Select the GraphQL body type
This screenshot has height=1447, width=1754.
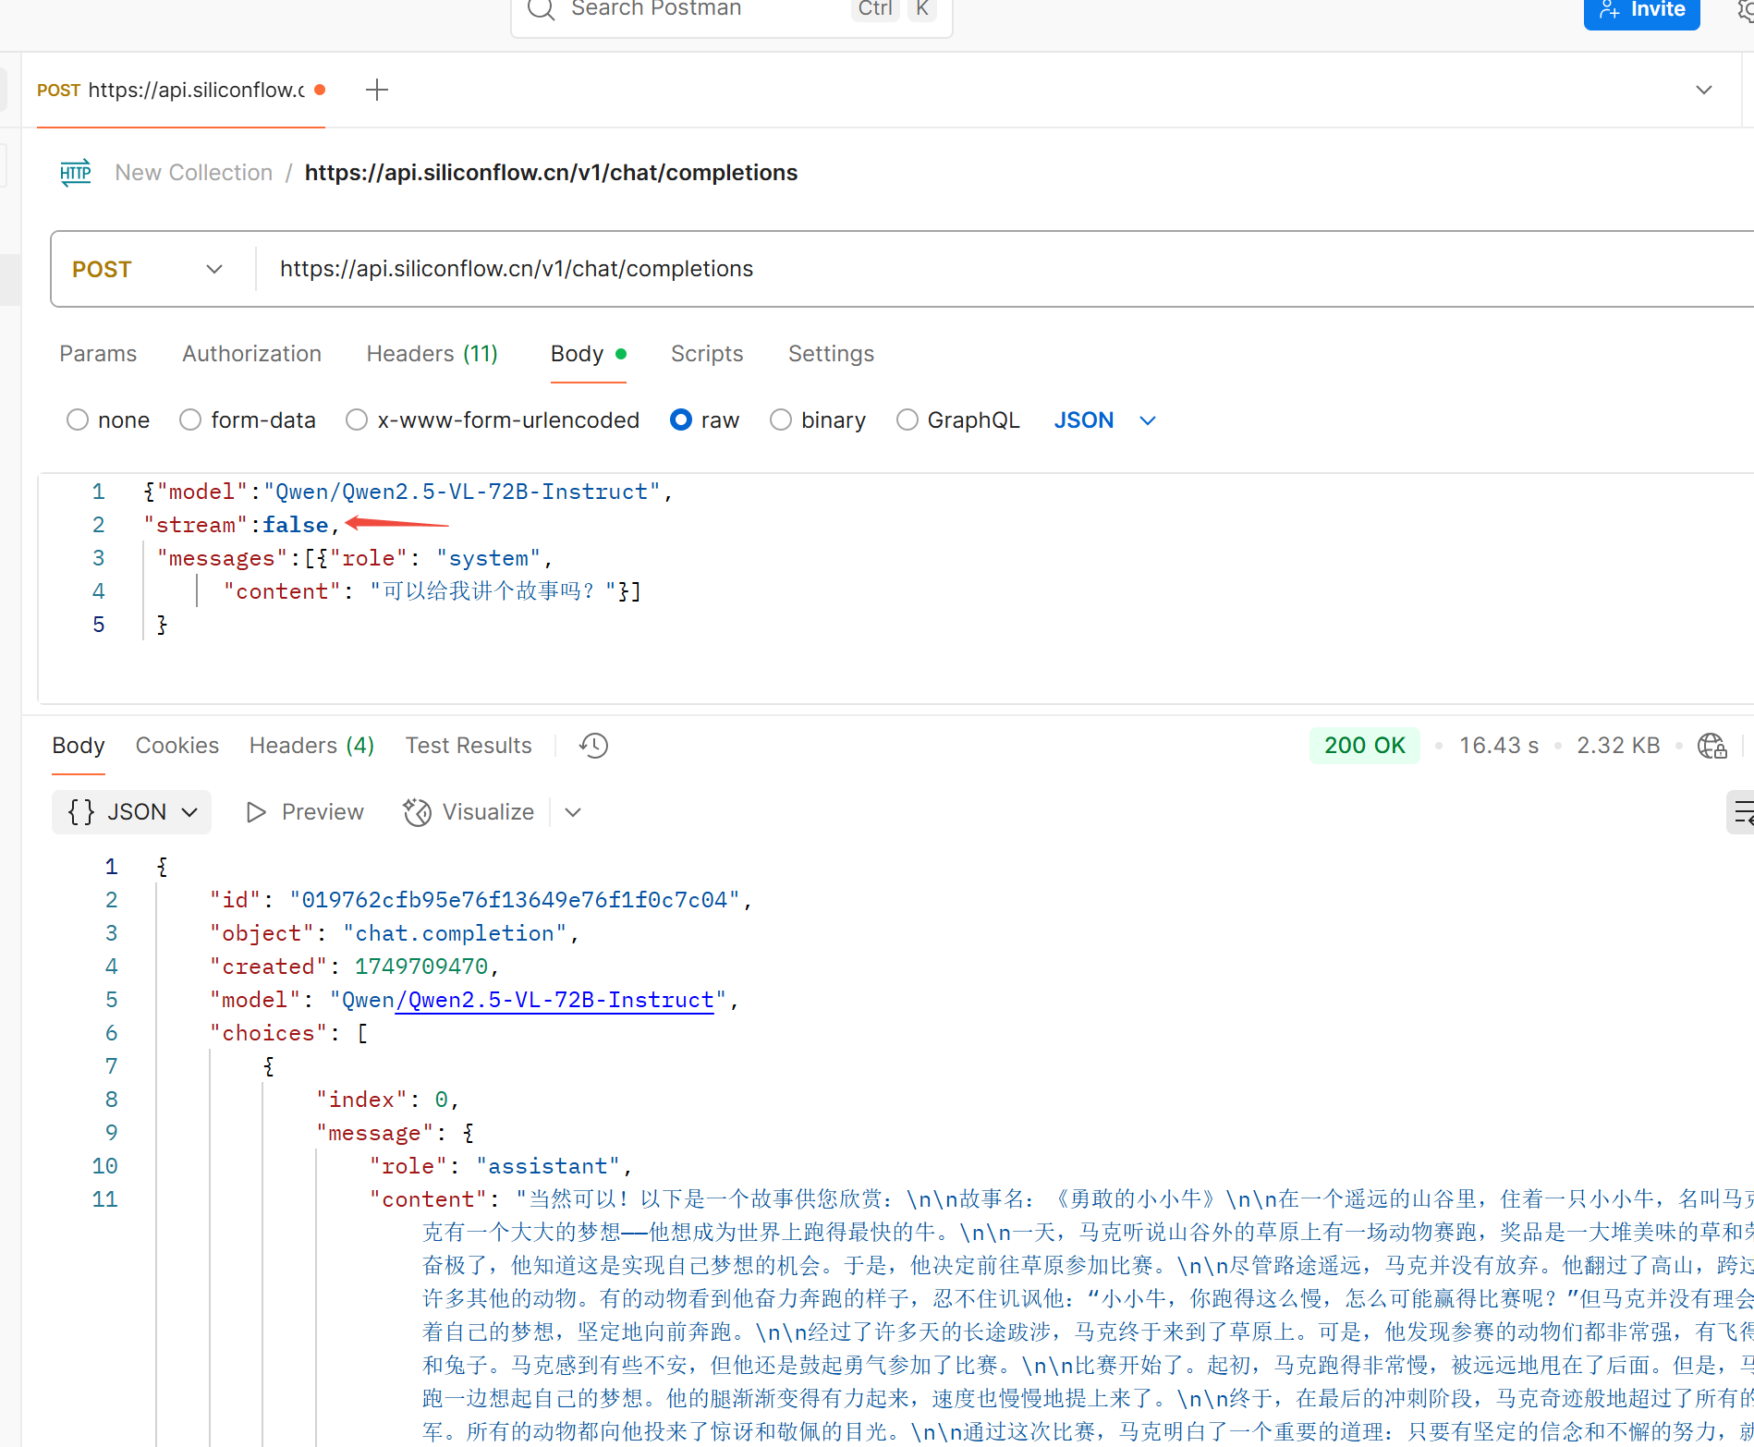[907, 420]
